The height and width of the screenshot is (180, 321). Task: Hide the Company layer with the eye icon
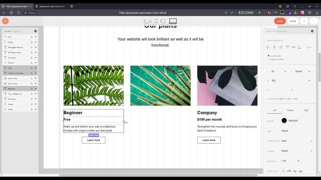(x=36, y=58)
